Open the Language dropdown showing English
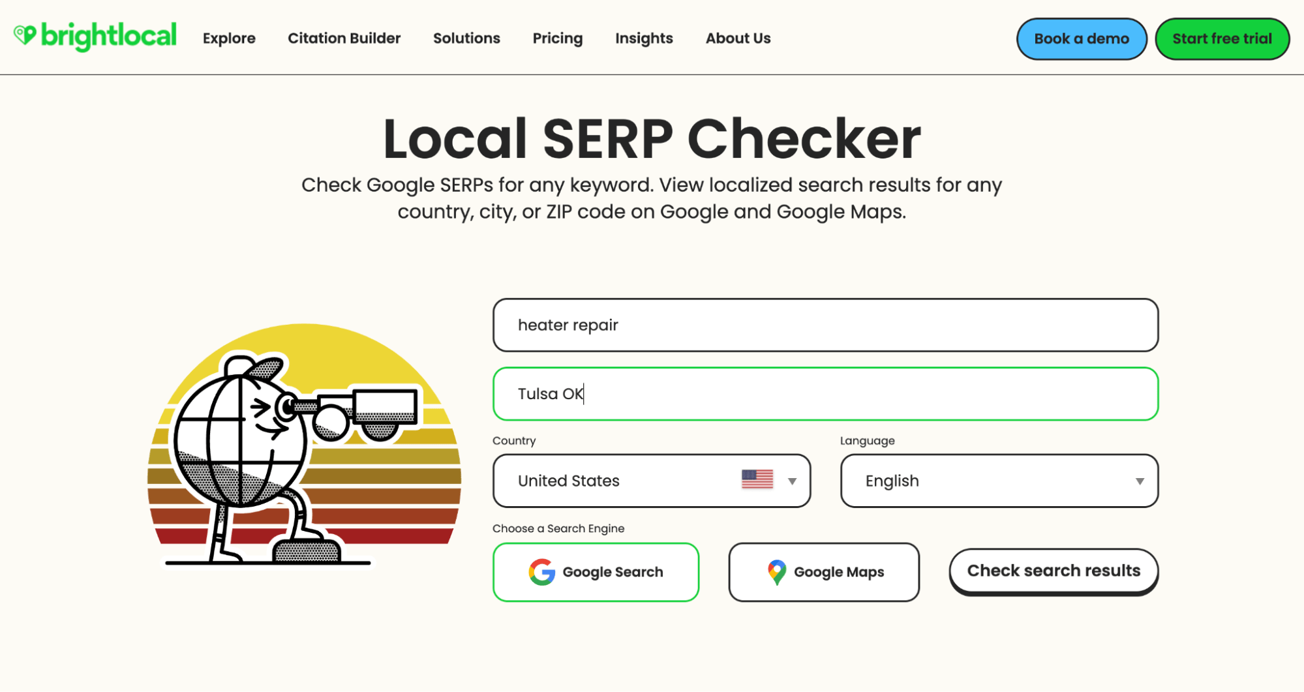The width and height of the screenshot is (1304, 692). (x=999, y=481)
